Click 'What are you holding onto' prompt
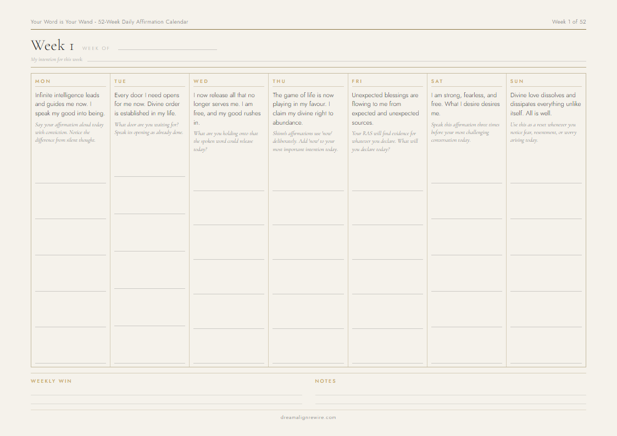Image resolution: width=617 pixels, height=436 pixels. click(226, 142)
